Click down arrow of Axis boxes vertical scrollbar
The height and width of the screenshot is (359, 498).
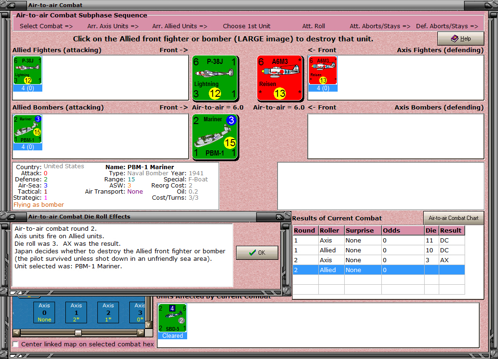[148, 325]
